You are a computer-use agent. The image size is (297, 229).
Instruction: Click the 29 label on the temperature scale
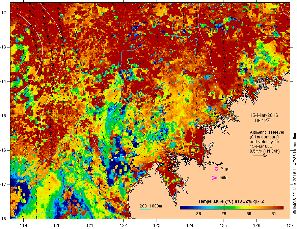[224, 214]
